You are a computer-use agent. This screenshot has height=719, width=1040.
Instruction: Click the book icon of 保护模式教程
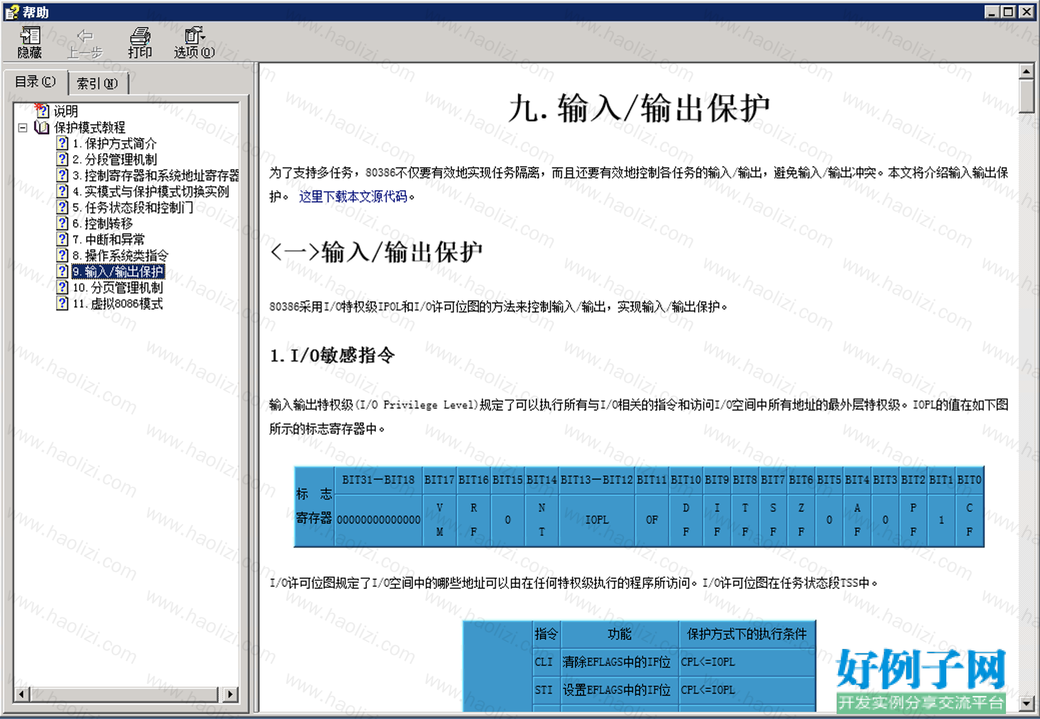pos(42,127)
